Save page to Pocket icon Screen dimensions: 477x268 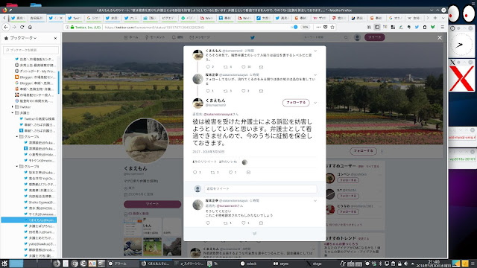tap(325, 27)
